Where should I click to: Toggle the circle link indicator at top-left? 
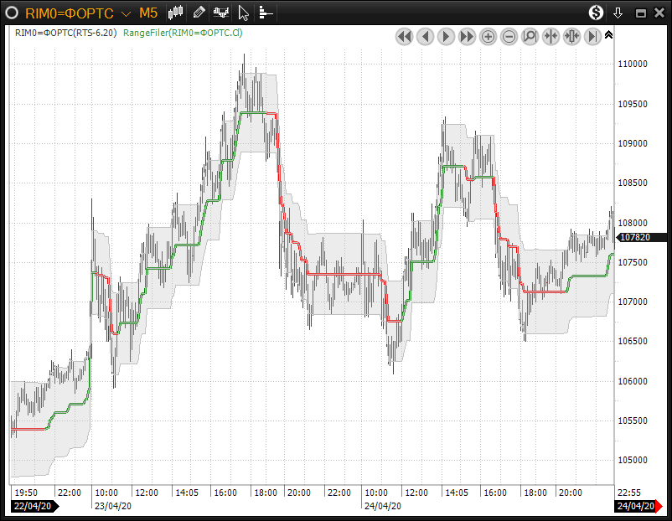click(12, 13)
